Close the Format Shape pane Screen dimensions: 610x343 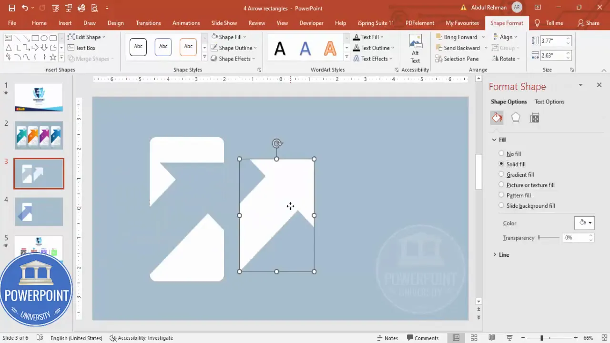pos(599,85)
